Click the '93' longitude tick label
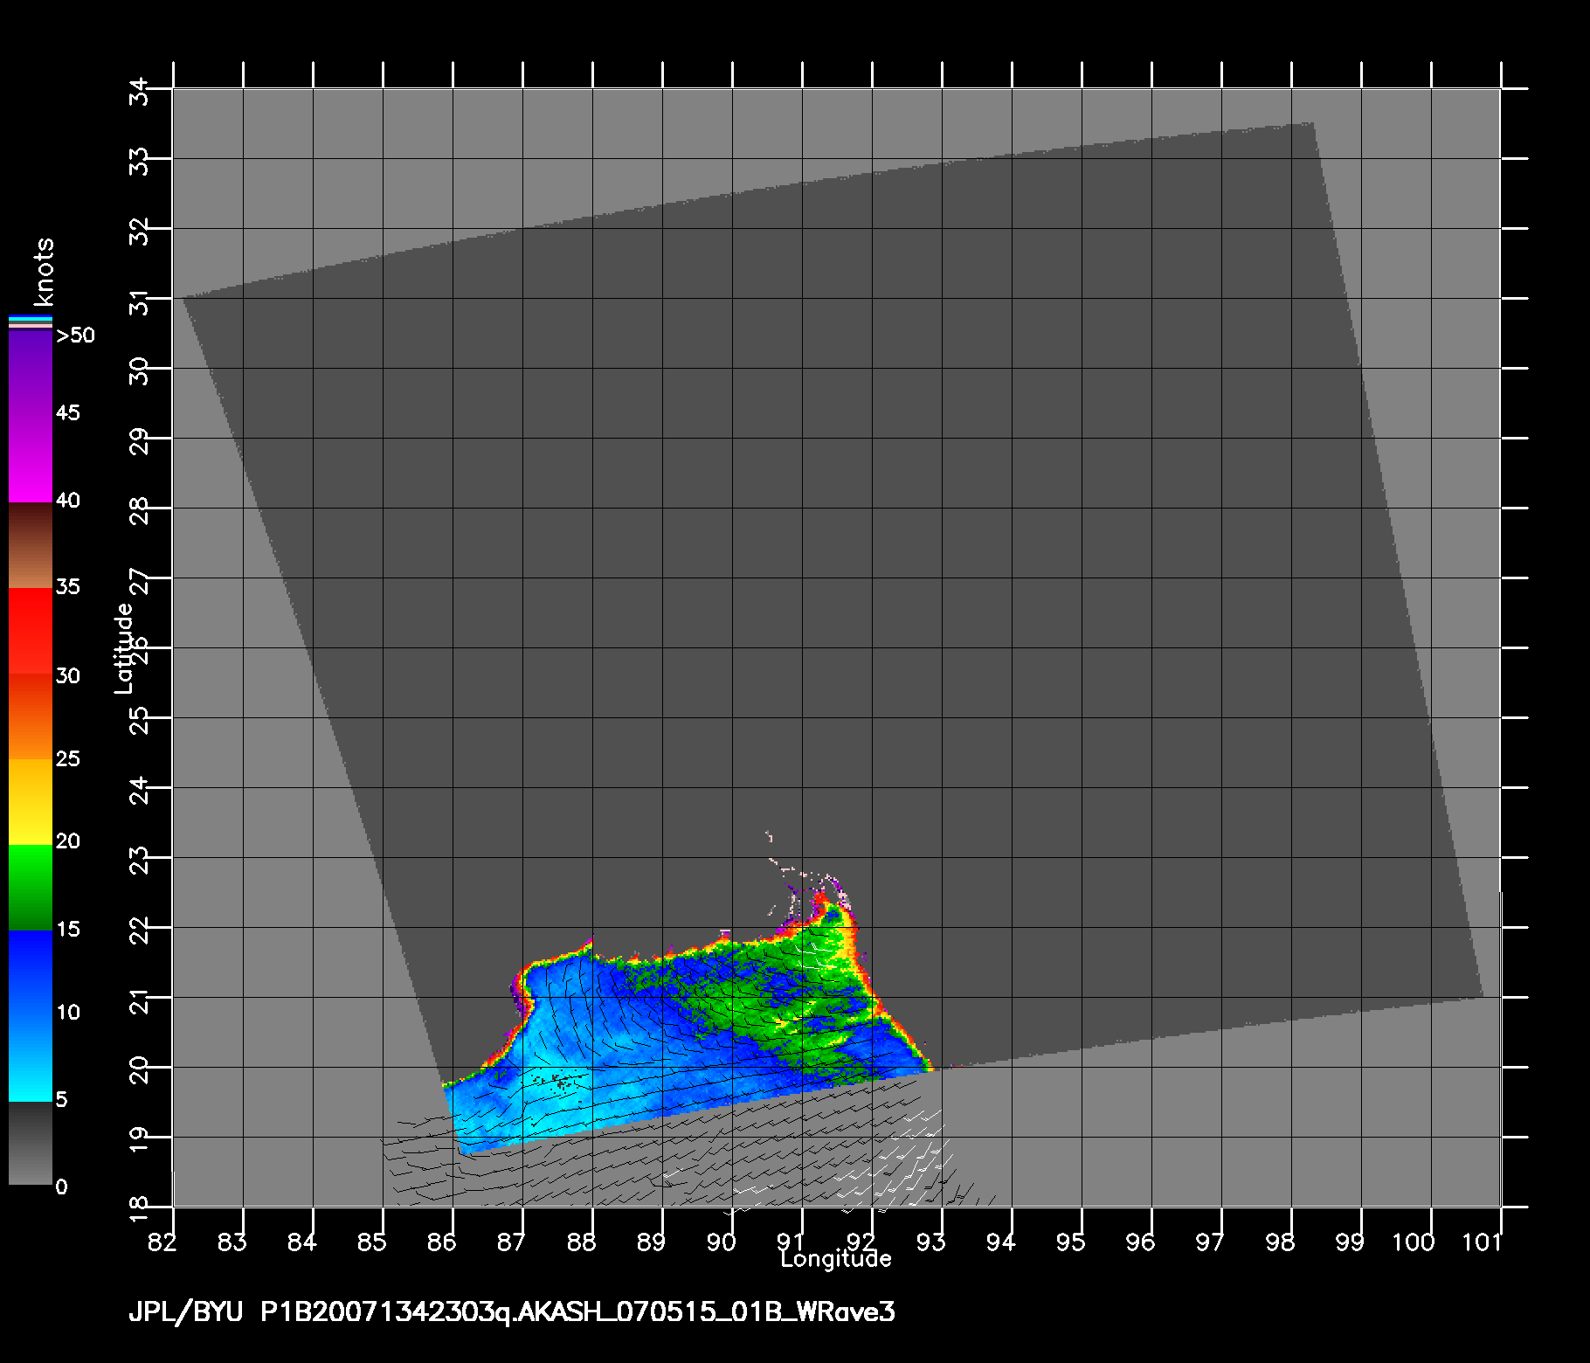Screen dimensions: 1590x1363 coord(931,1242)
